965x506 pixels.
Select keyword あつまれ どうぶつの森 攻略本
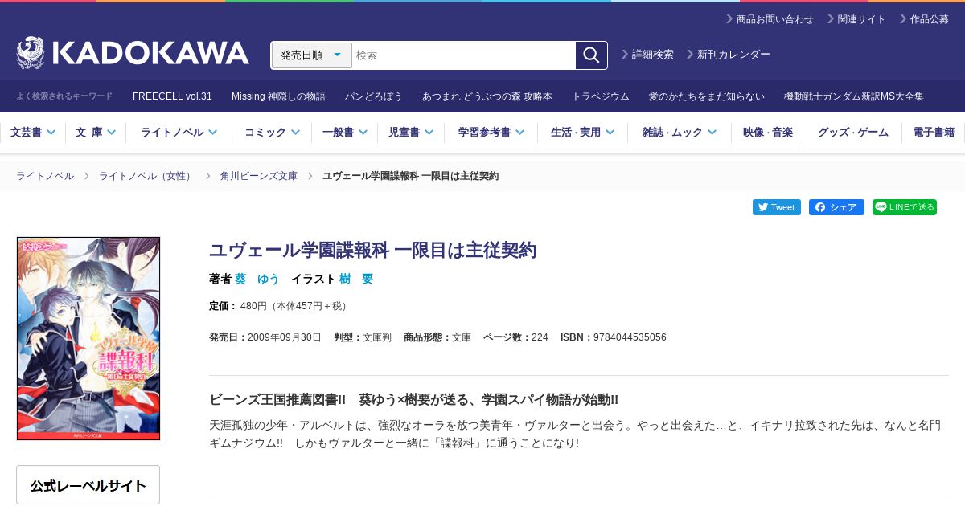(x=487, y=96)
